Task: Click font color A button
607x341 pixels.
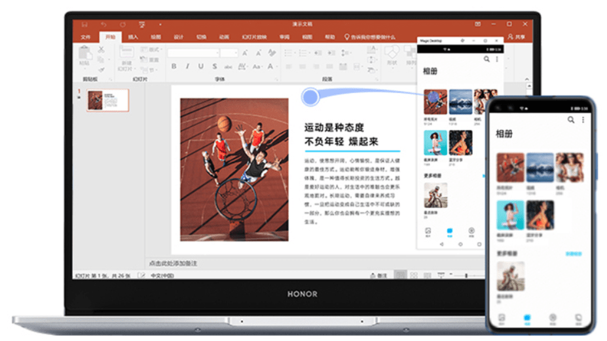Action: pyautogui.click(x=270, y=66)
